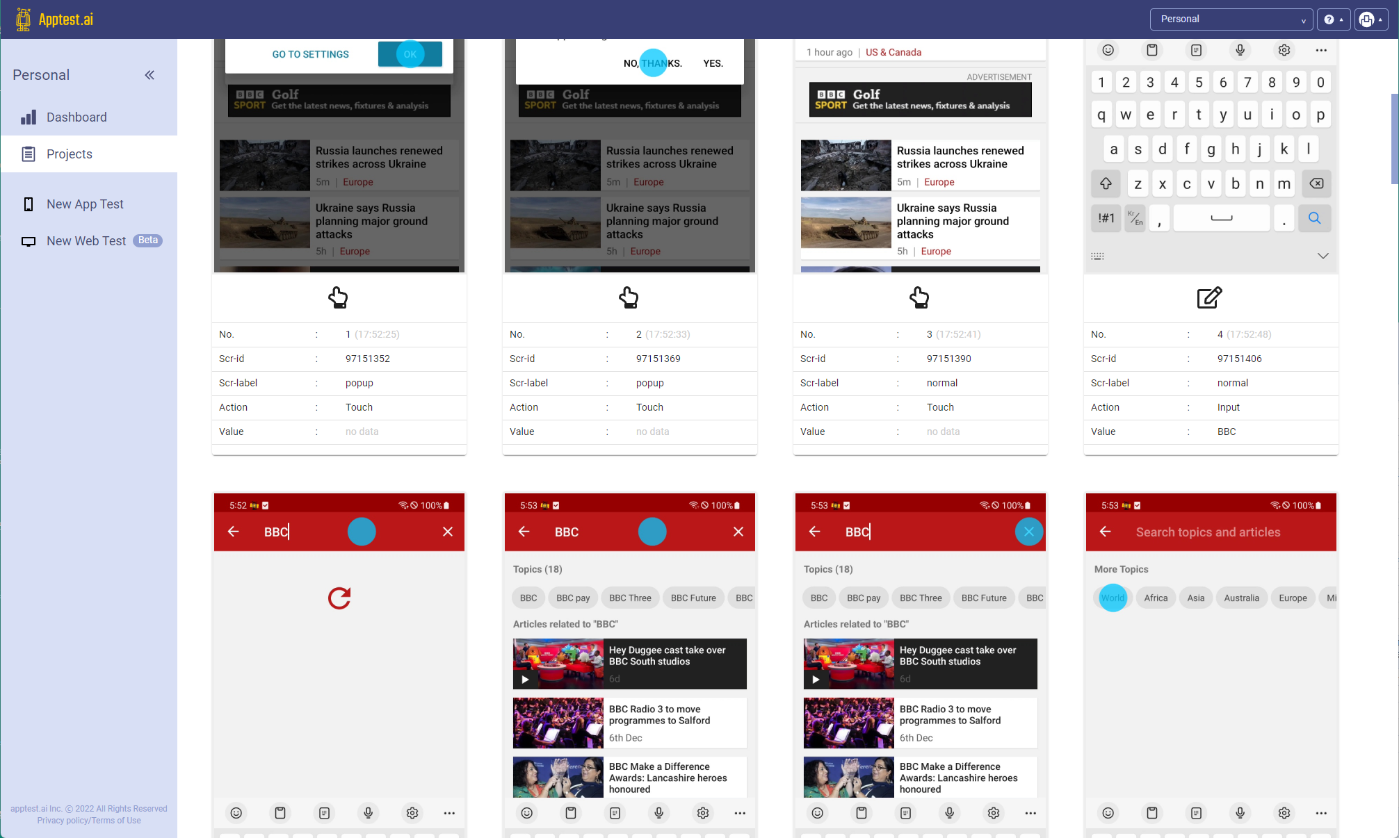
Task: Click the Africa topic chip
Action: click(1156, 598)
